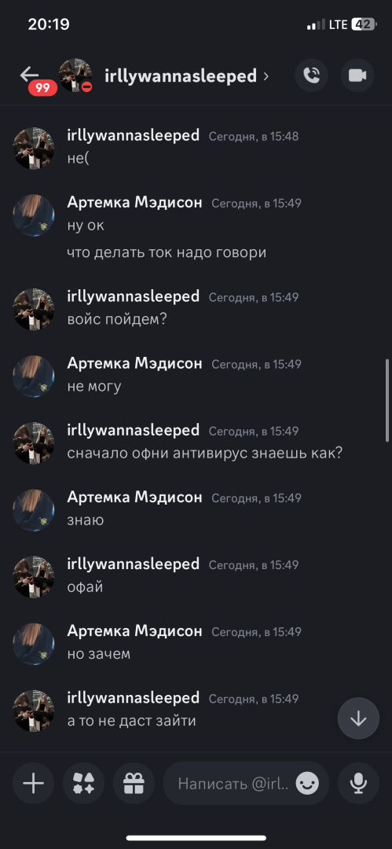Screen dimensions: 392x849
Task: Start a video call
Action: point(357,75)
